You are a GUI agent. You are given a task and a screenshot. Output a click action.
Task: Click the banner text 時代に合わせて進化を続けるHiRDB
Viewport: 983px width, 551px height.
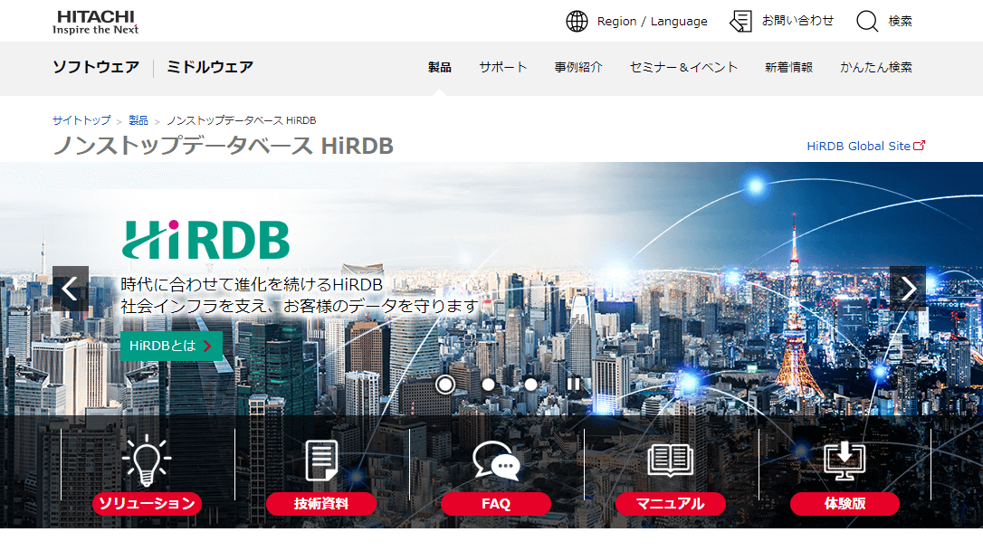pos(252,284)
